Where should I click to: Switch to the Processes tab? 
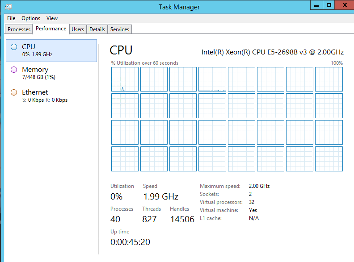(19, 29)
